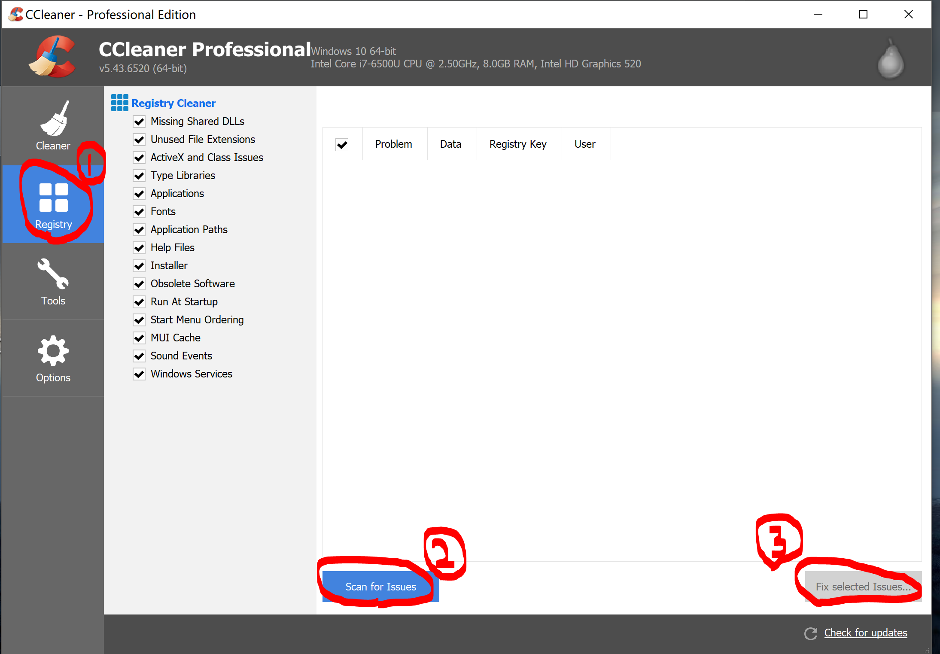Uncheck Run At Startup

point(139,302)
